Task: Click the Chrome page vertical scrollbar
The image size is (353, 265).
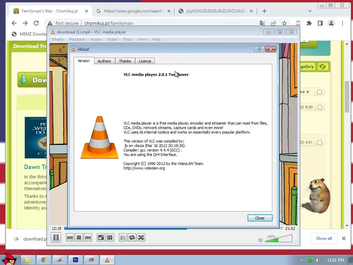Action: [347, 97]
